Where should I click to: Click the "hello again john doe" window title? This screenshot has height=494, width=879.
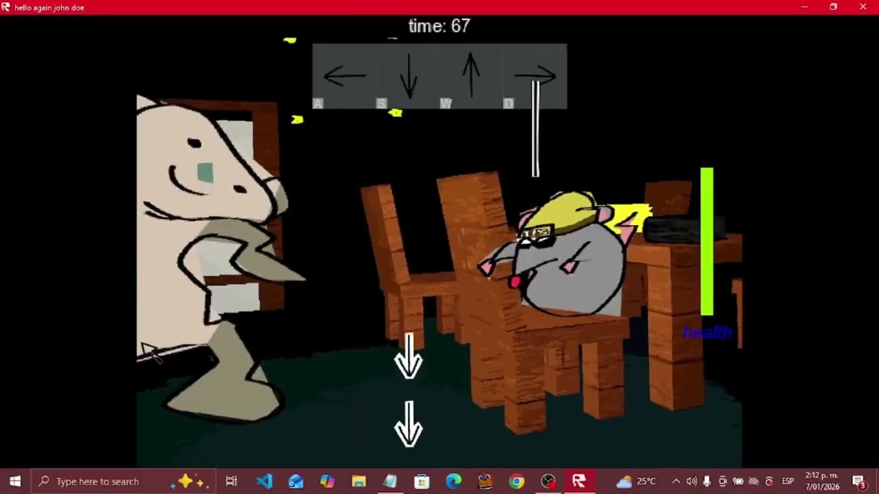(x=49, y=8)
